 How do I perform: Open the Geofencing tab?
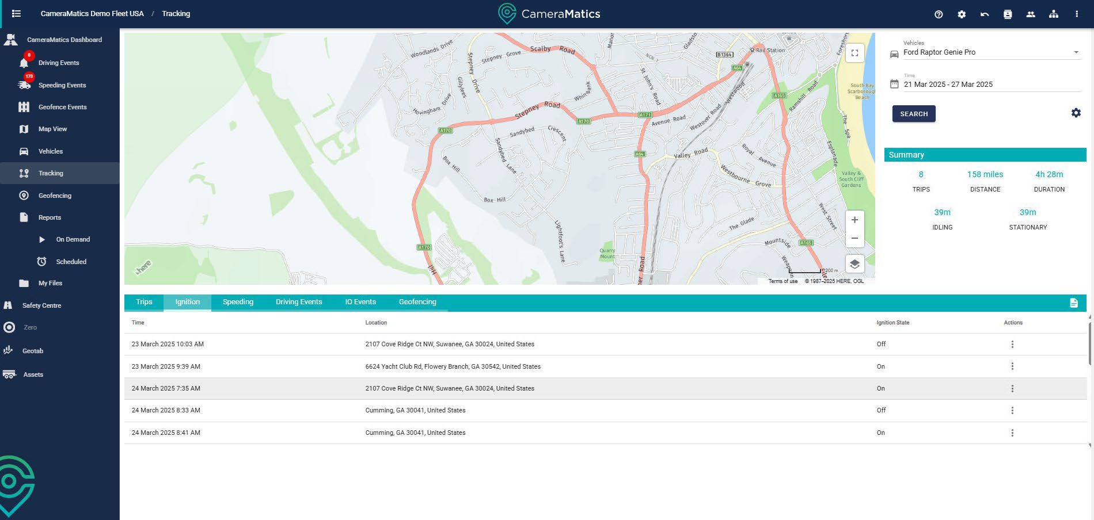pyautogui.click(x=417, y=302)
